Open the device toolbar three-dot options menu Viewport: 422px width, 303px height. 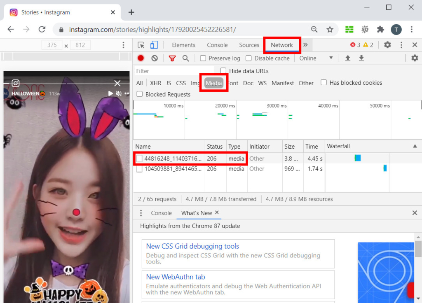124,45
